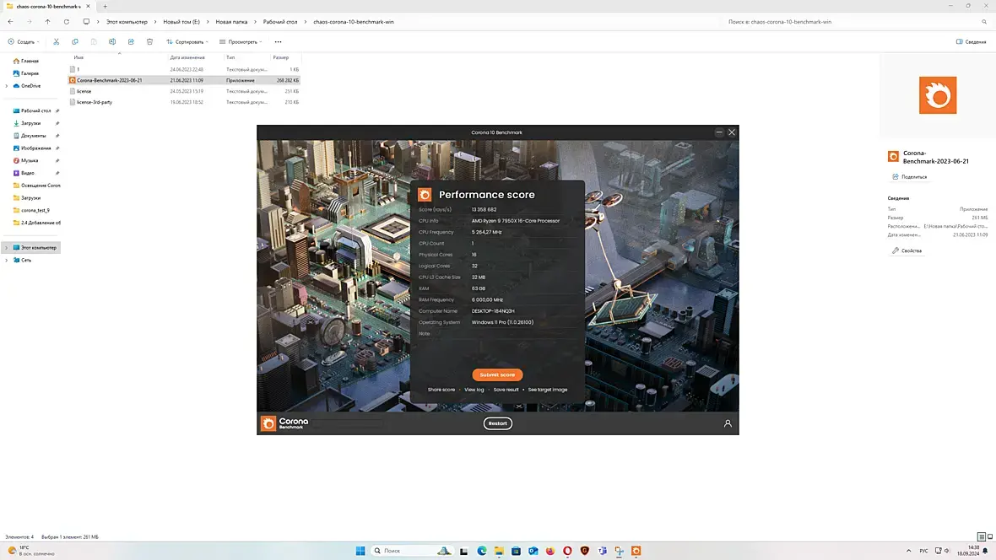This screenshot has width=996, height=560.
Task: Open Видео in the sidebar
Action: pos(27,173)
